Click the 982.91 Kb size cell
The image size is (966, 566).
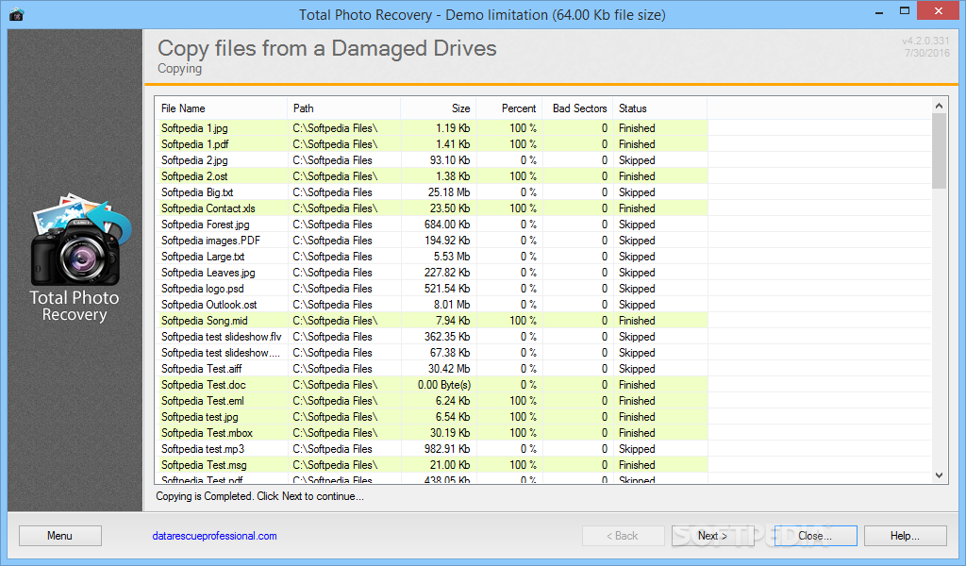point(446,448)
